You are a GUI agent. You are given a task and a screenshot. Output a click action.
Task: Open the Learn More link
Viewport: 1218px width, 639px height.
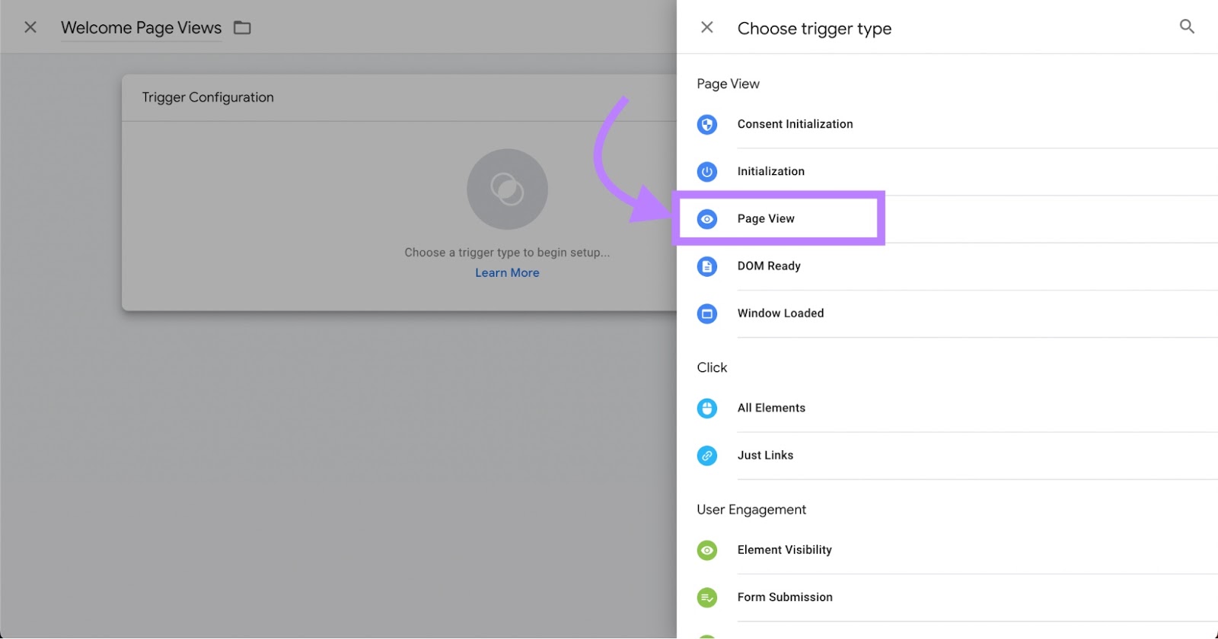pyautogui.click(x=507, y=273)
